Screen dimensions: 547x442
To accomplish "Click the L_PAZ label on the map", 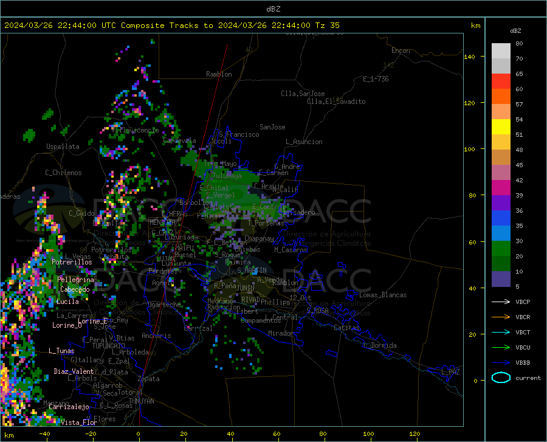I will coord(450,372).
